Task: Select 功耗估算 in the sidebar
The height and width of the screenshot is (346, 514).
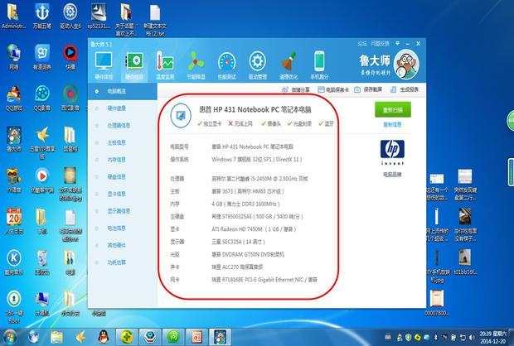Action: (116, 262)
